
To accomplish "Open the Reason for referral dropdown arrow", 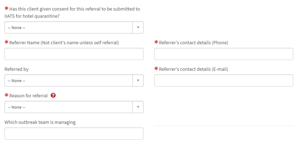I will pyautogui.click(x=138, y=107).
